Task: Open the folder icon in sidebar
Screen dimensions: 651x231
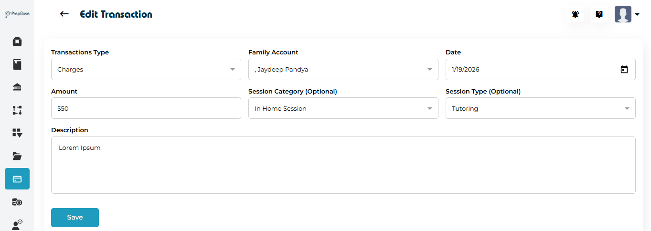Action: 17,156
